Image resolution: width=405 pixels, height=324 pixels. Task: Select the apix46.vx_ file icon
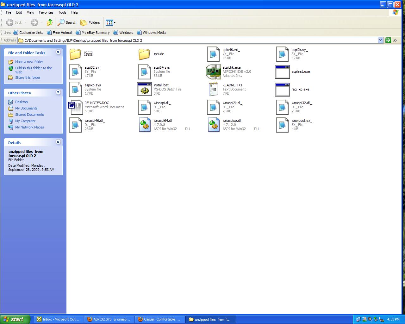pos(213,54)
